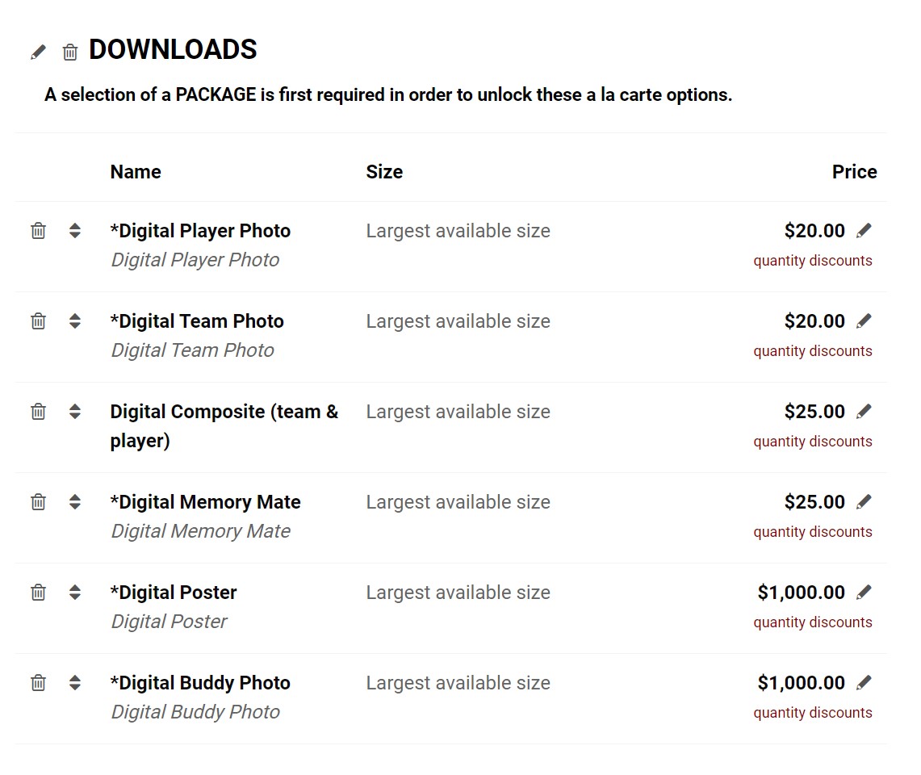Open quantity discounts for Digital Composite
The width and height of the screenshot is (921, 775).
pos(813,442)
